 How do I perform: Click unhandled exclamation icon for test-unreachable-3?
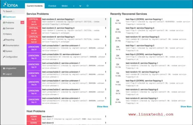(106, 72)
